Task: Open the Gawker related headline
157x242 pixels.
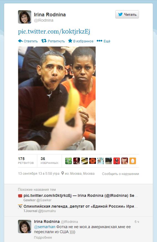Action: coord(81,195)
